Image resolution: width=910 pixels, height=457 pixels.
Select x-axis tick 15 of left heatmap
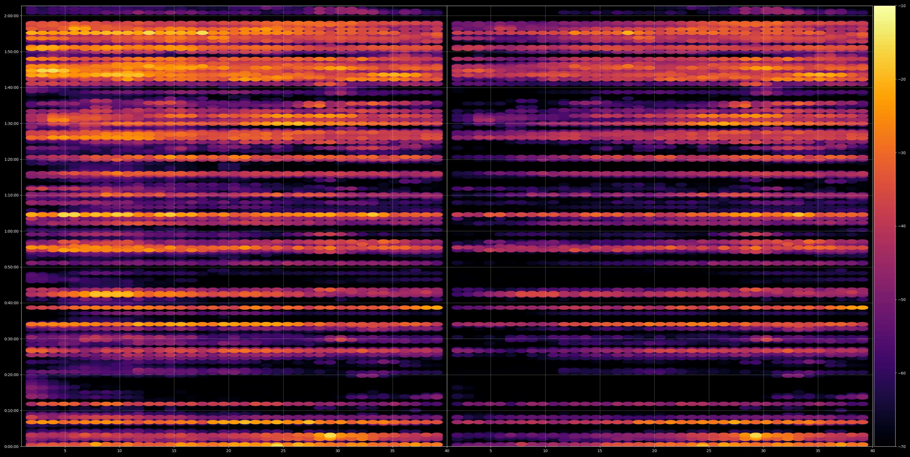[x=174, y=451]
